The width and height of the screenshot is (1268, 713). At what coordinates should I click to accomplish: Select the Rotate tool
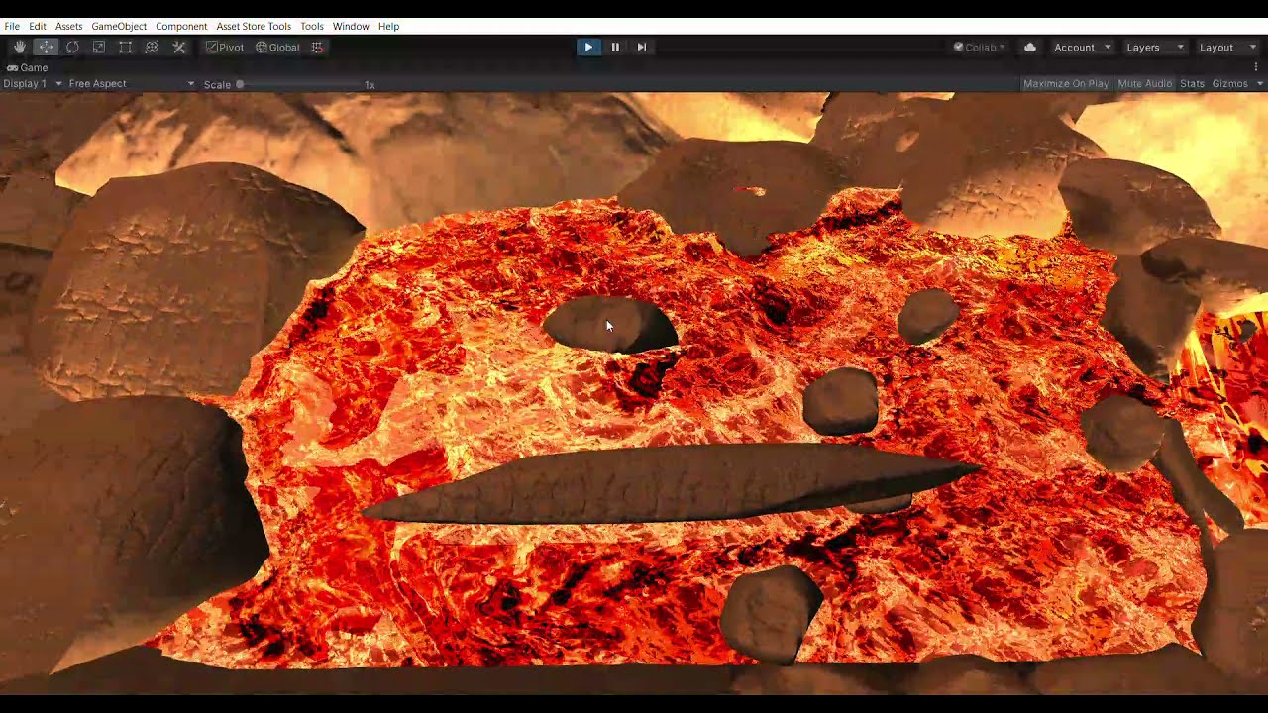[72, 47]
